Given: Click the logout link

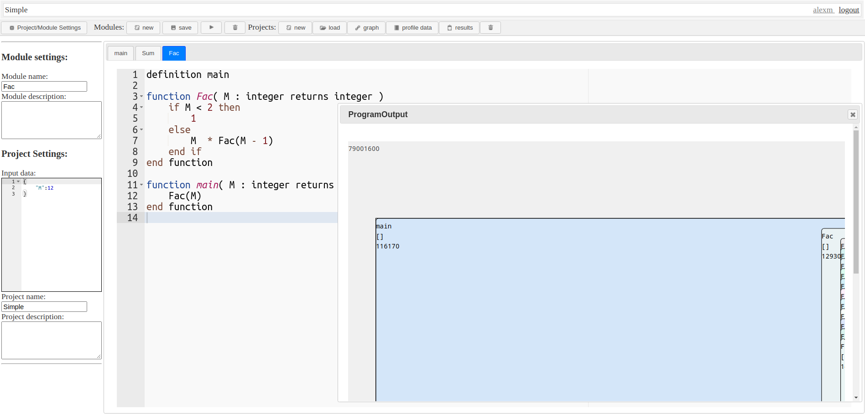Looking at the screenshot, I should [849, 10].
